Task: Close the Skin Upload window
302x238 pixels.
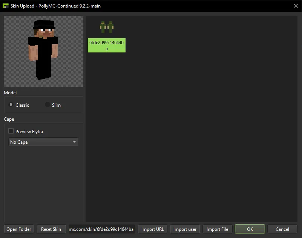Action: click(x=296, y=6)
